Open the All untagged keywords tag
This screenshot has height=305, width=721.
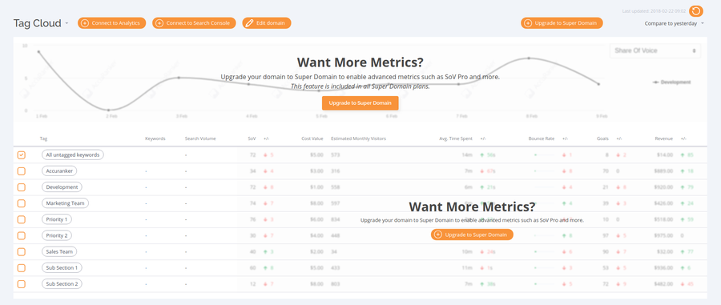pos(73,155)
